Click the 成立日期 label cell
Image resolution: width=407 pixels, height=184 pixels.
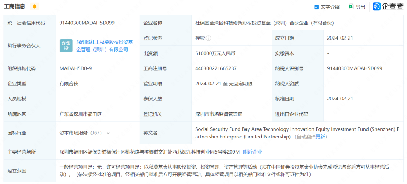298,38
